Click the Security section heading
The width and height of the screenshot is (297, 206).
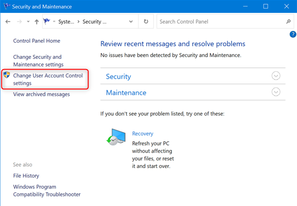(118, 76)
